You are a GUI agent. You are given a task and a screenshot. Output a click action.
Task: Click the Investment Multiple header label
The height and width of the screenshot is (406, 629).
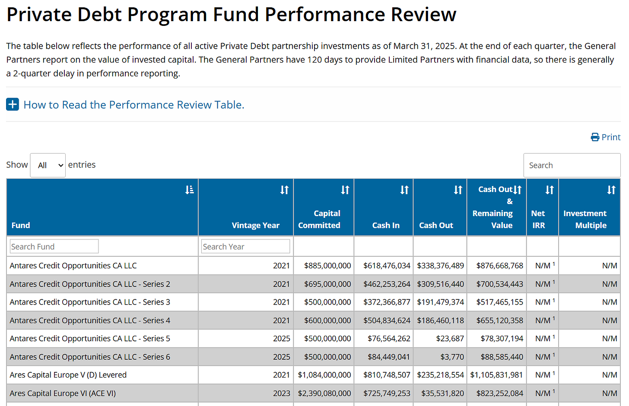click(x=585, y=219)
